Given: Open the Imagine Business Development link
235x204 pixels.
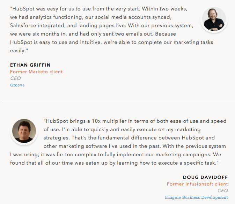Looking at the screenshot, I should tap(196, 197).
